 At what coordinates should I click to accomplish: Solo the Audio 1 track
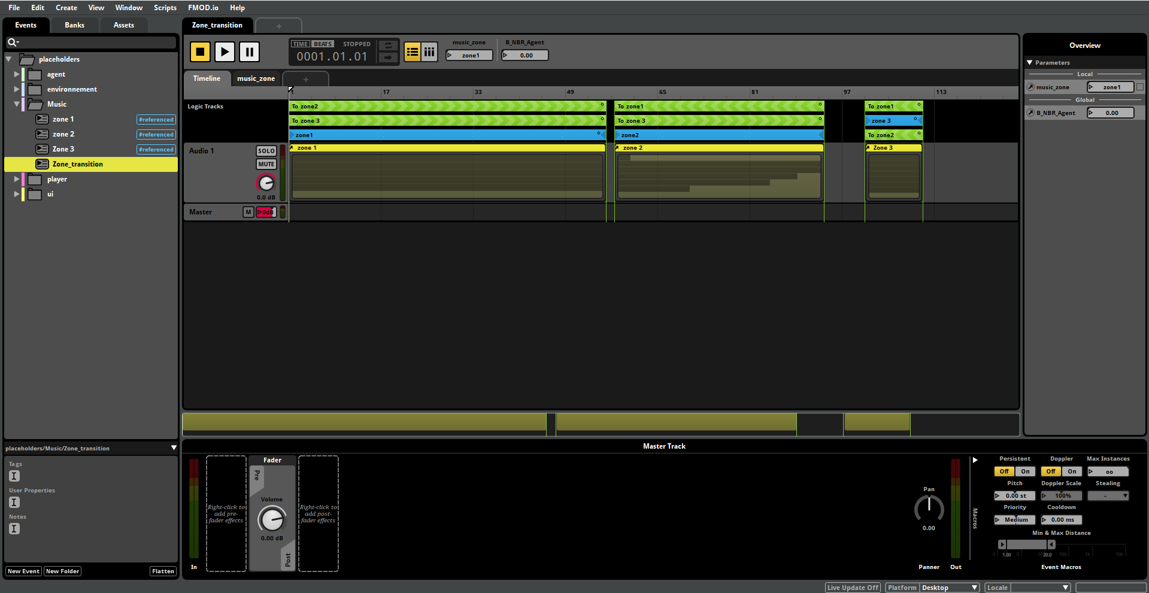[x=266, y=151]
